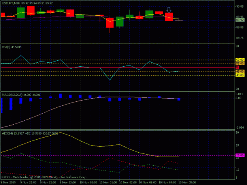
Task: Click the 9 Nov 21:00 time label
Action: pyautogui.click(x=28, y=183)
